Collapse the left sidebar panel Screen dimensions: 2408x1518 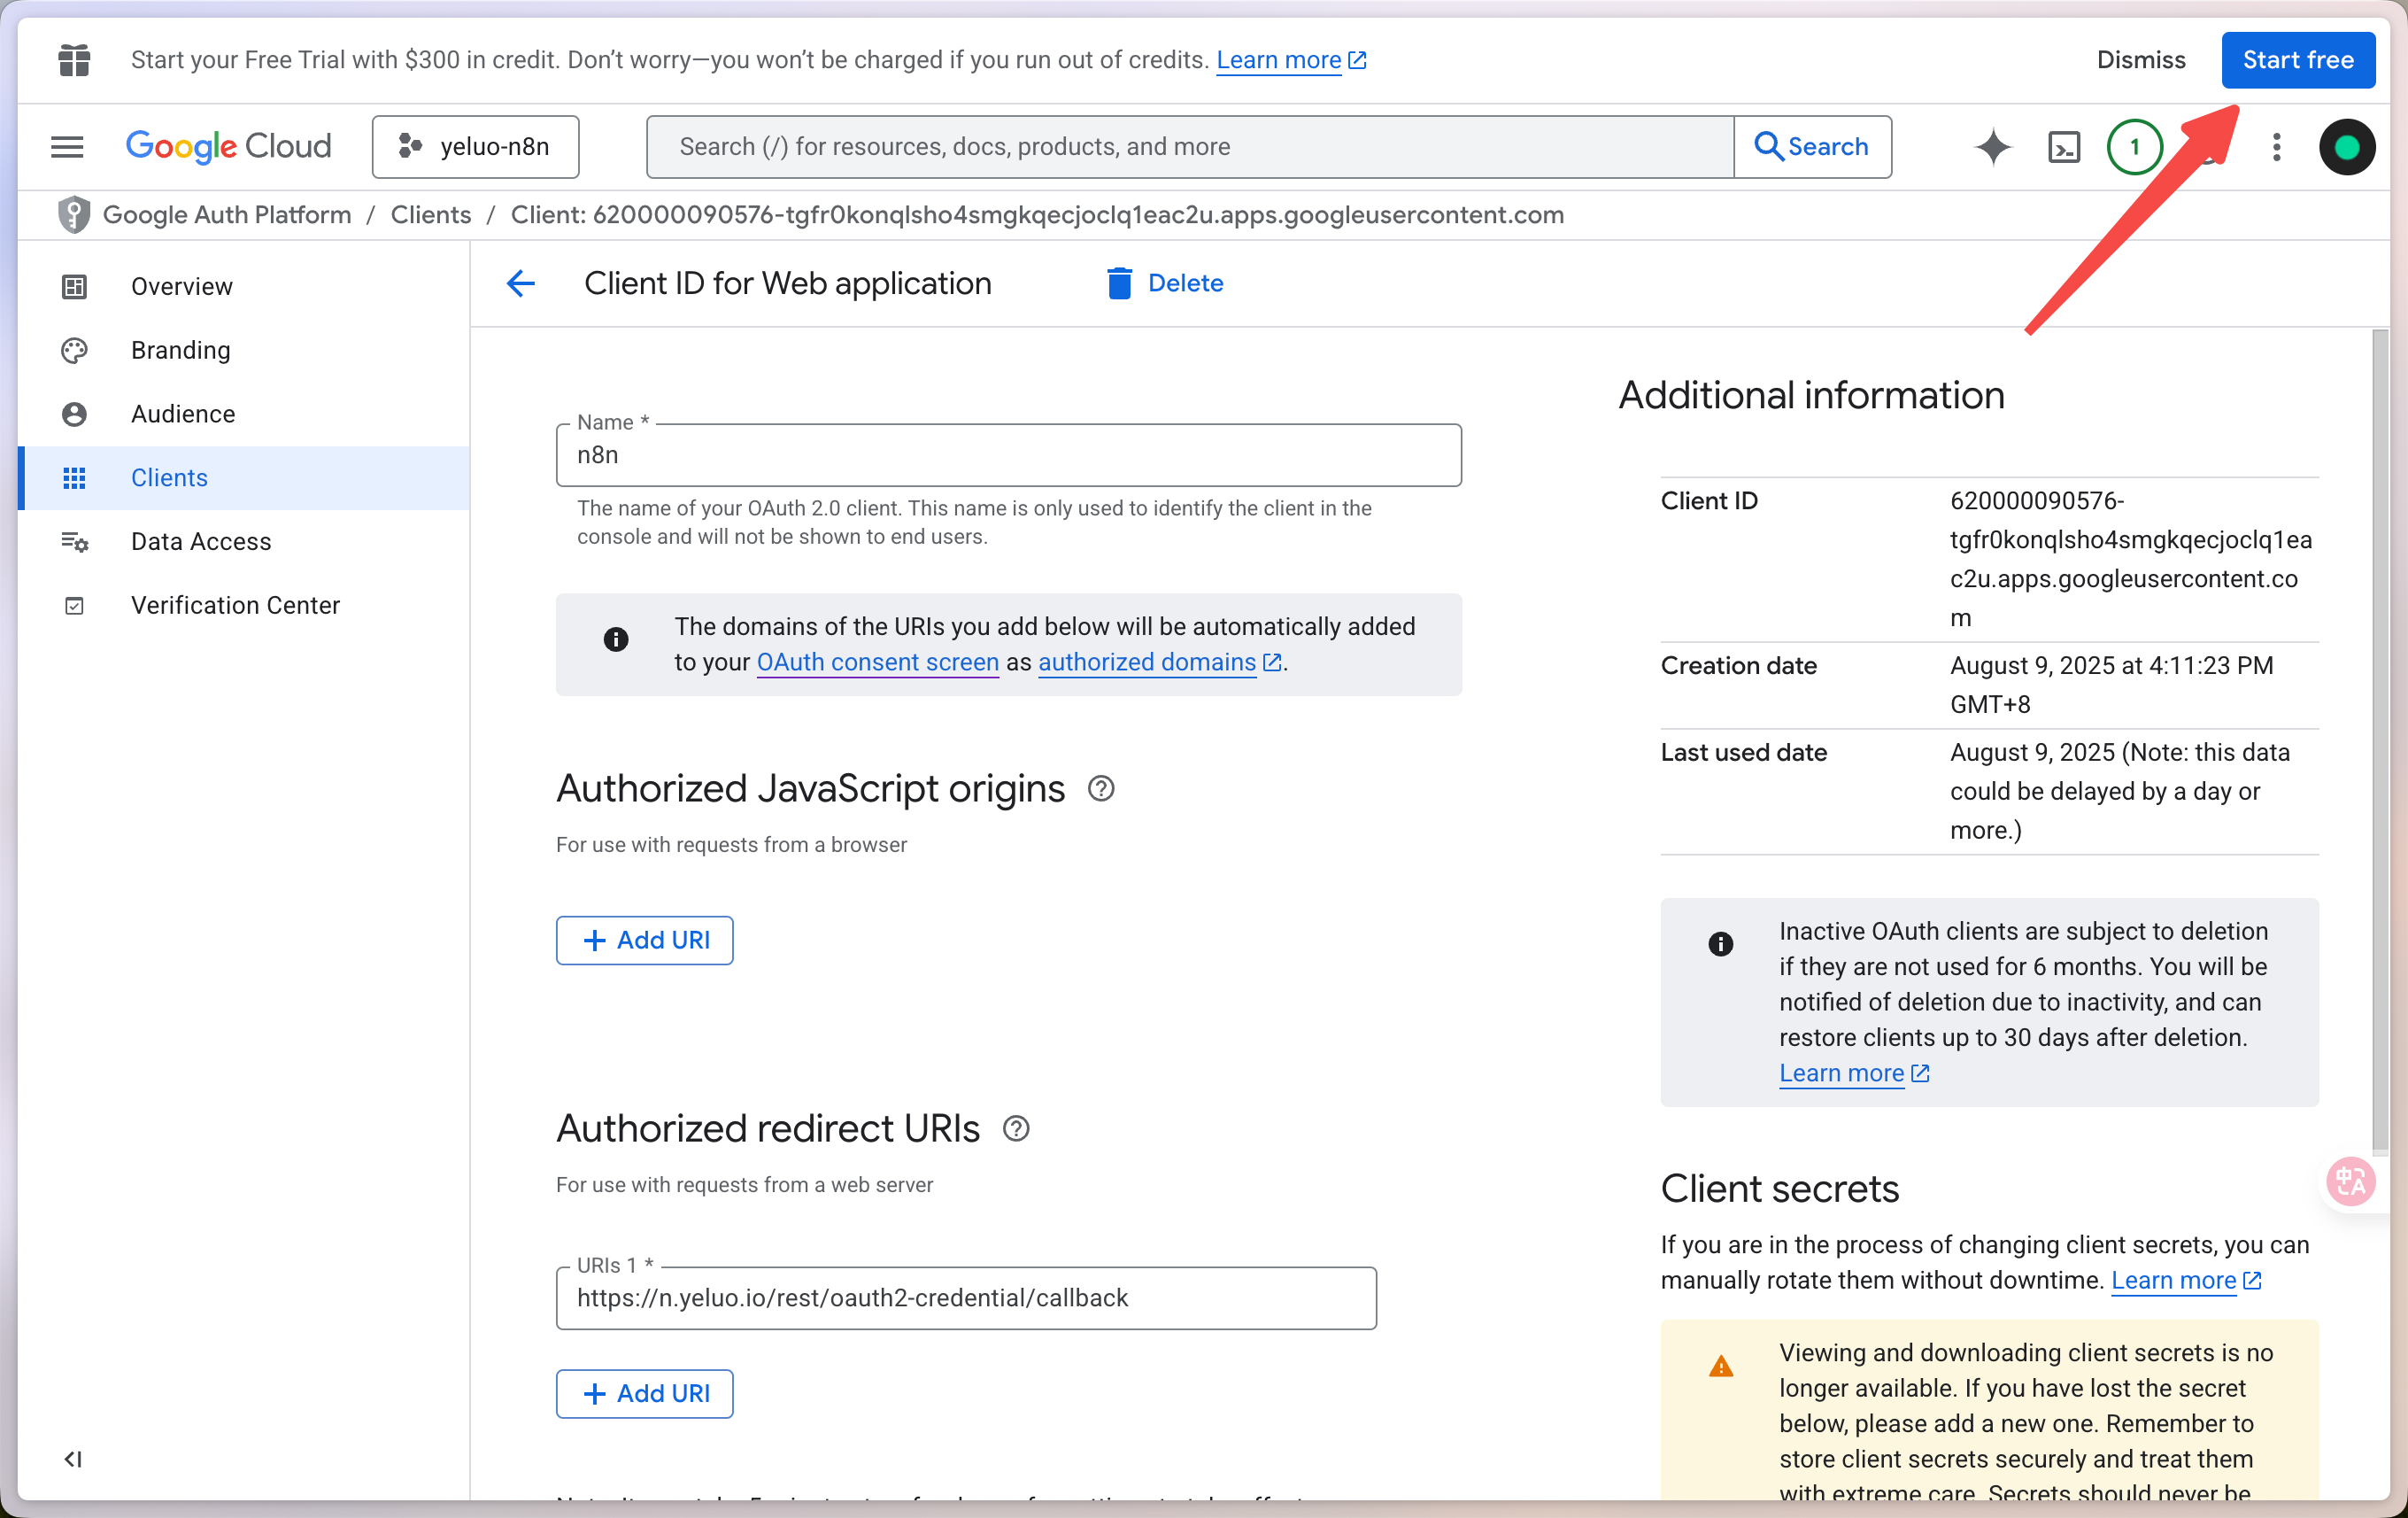[73, 1459]
